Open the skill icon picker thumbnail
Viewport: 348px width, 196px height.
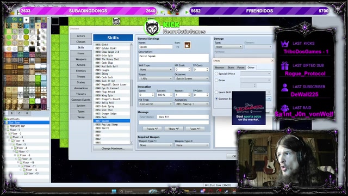[x=187, y=45]
